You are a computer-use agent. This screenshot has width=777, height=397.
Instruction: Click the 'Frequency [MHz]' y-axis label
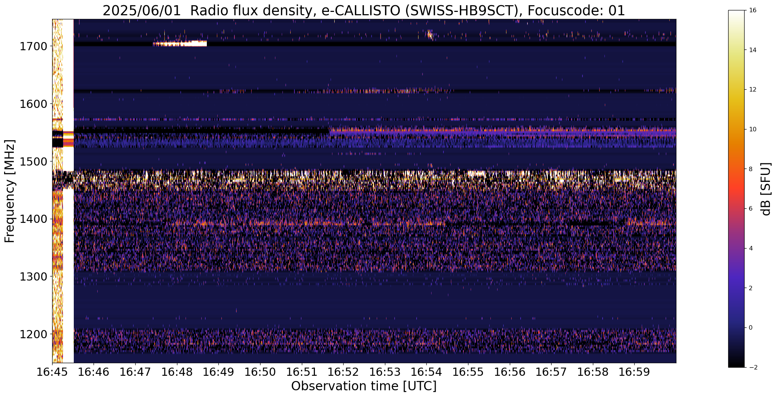click(10, 191)
